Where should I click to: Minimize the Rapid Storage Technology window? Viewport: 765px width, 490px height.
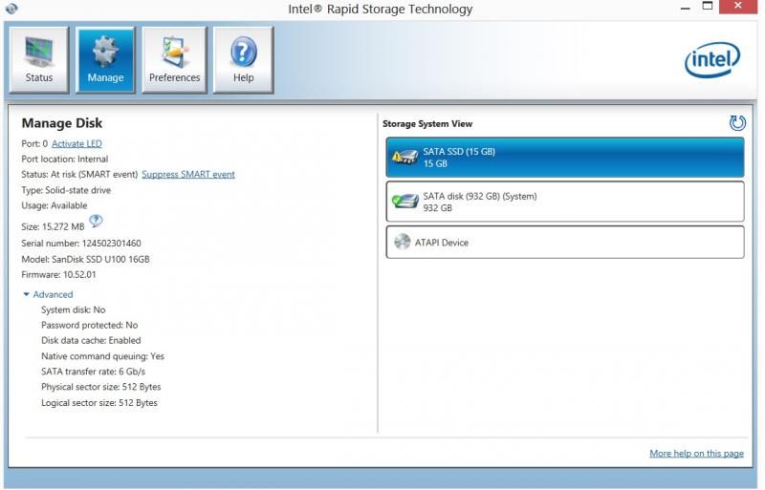(685, 8)
